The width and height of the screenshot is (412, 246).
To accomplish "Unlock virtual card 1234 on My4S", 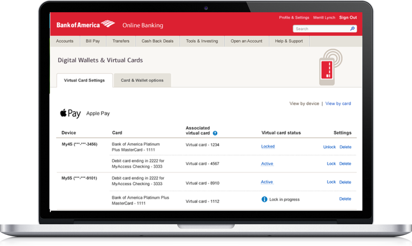I will click(329, 146).
